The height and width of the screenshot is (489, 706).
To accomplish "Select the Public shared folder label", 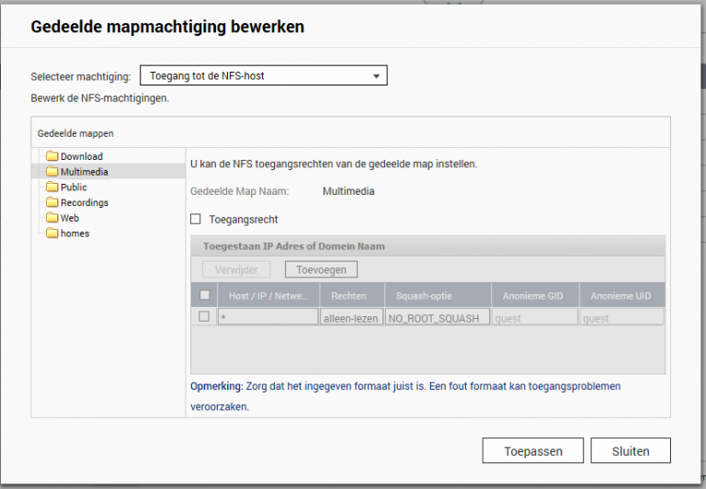I will pos(74,188).
